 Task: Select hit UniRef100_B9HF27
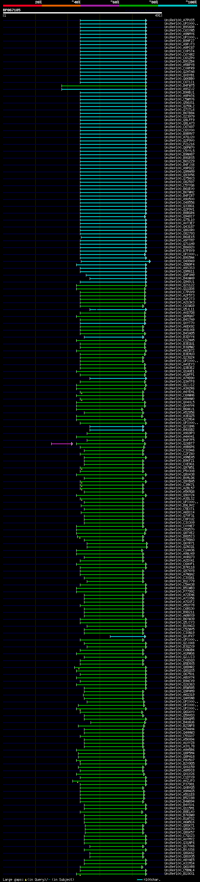[179, 41]
